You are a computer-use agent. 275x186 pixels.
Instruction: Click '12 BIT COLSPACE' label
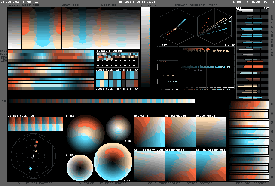click(21, 116)
